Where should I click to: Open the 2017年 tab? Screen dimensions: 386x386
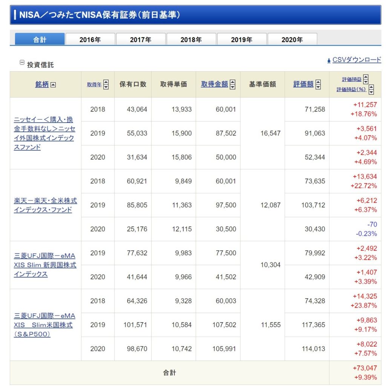coord(141,40)
